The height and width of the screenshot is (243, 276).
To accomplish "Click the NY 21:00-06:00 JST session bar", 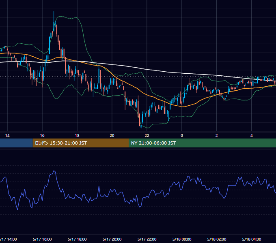I will pyautogui.click(x=202, y=143).
